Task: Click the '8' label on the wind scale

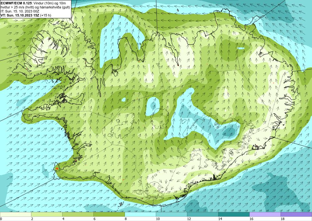Action: coord(126,219)
